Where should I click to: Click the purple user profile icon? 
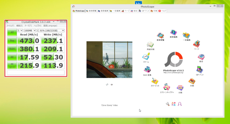[x=180, y=104]
